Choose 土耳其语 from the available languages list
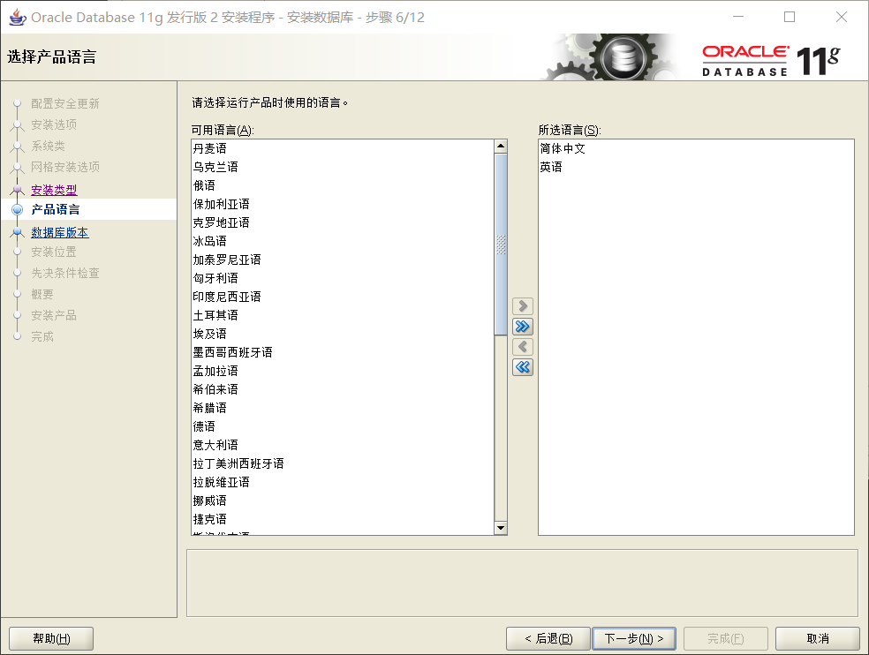 [x=215, y=315]
